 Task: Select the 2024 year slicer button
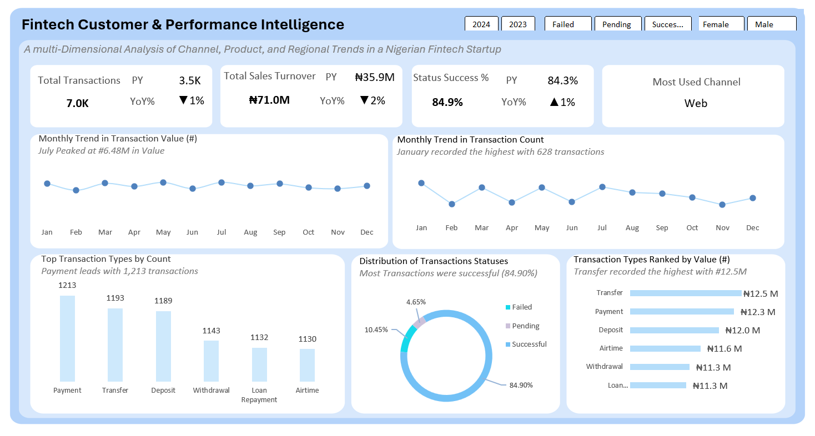pyautogui.click(x=481, y=24)
